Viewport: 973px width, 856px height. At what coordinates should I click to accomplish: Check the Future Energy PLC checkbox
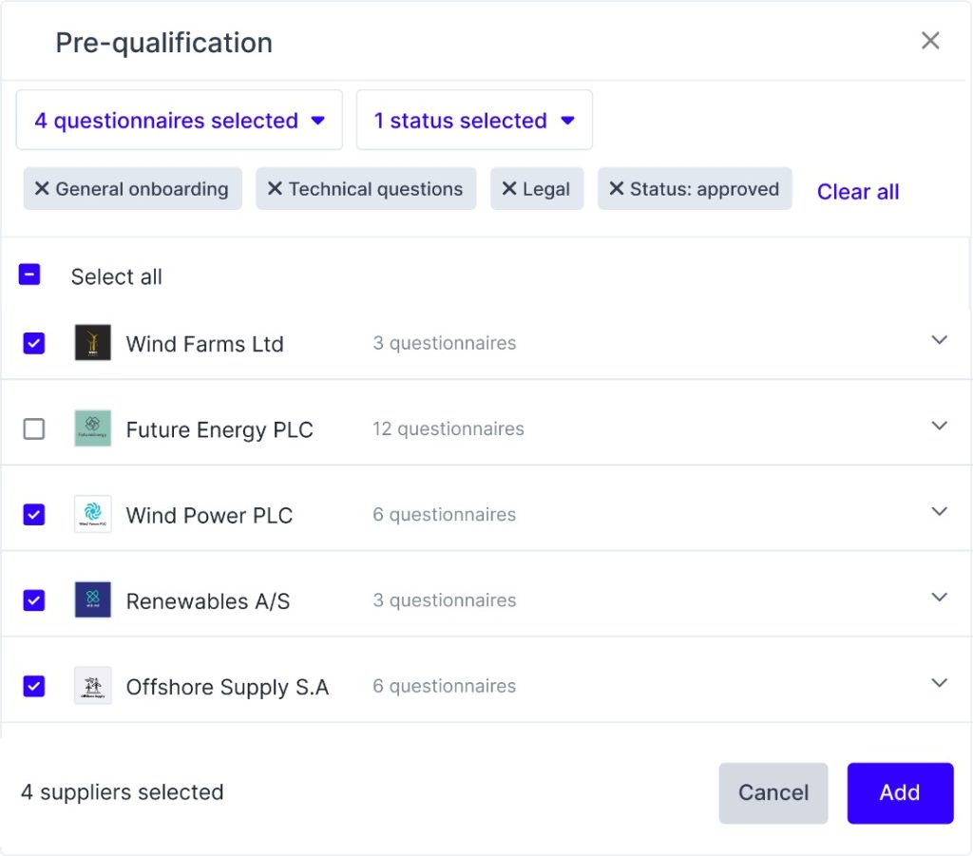(34, 428)
